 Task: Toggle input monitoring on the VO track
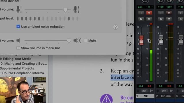click(x=141, y=13)
